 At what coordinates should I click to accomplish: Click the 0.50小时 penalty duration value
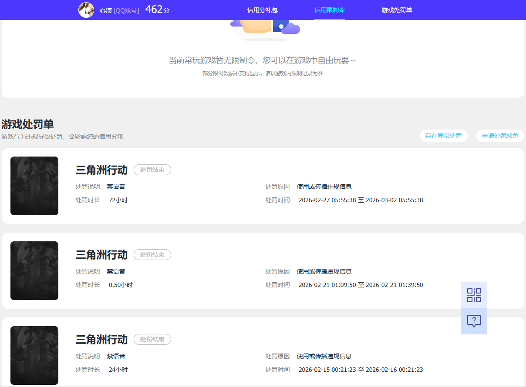tap(121, 285)
